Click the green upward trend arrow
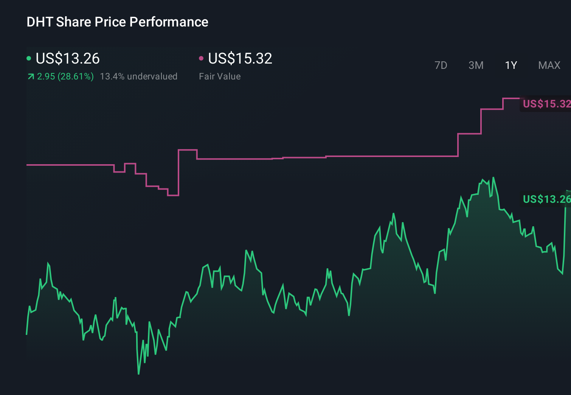The height and width of the screenshot is (395, 571). pos(30,76)
